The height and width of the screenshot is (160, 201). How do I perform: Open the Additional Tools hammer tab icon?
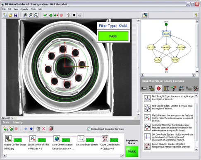tap(196, 88)
